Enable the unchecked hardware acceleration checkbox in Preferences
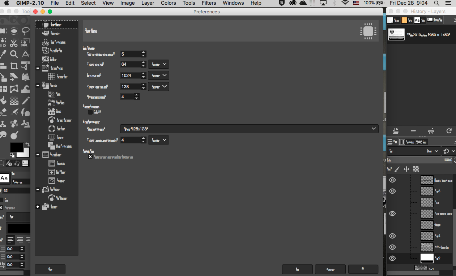Screen dimensions: 456x276 90,112
